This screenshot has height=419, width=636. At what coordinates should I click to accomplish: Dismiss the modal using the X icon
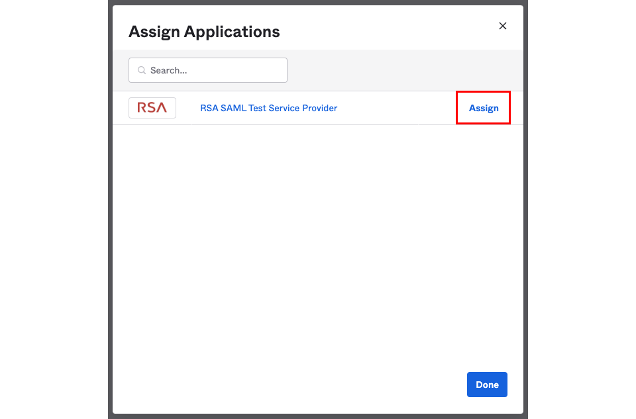503,26
